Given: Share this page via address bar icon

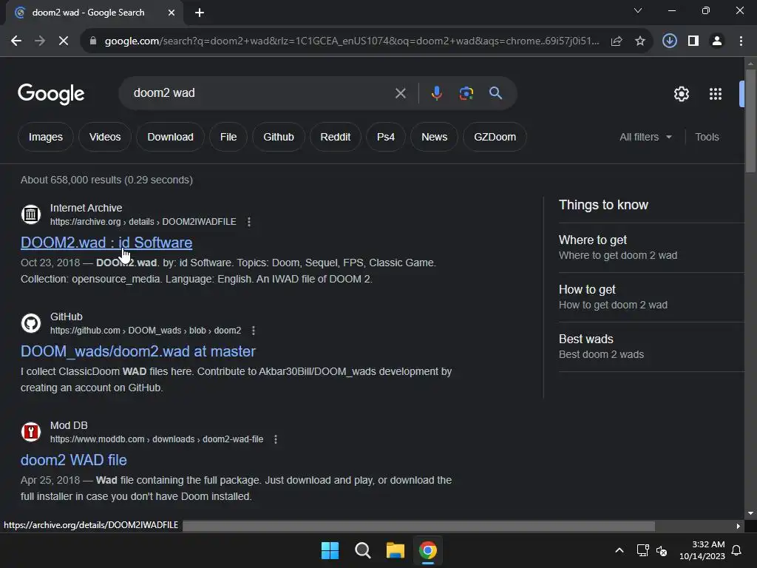Looking at the screenshot, I should 617,41.
